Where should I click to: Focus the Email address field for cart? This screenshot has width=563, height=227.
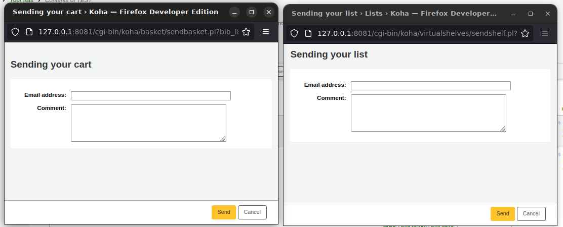pos(150,96)
